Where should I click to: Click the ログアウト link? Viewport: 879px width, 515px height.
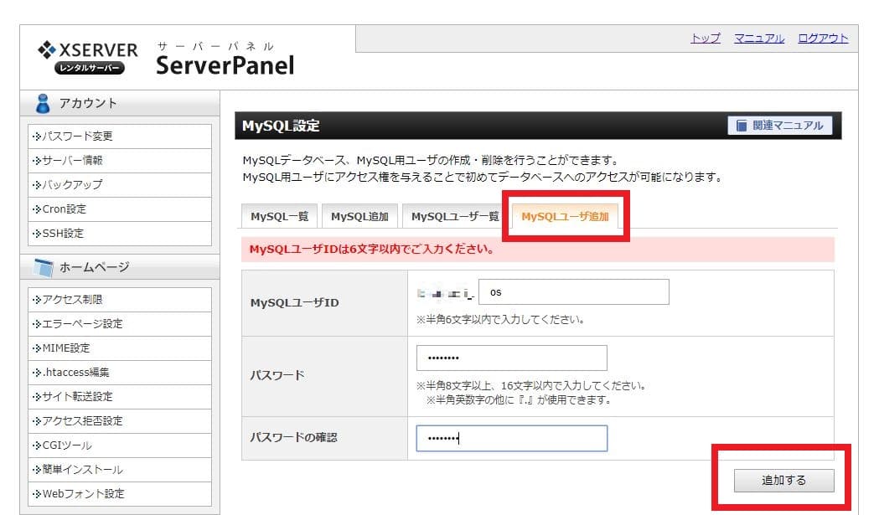coord(823,39)
